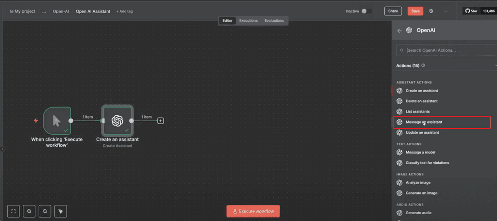Screen dimensions: 497x221
Task: Add a node with the plus connector
Action: [x=161, y=121]
